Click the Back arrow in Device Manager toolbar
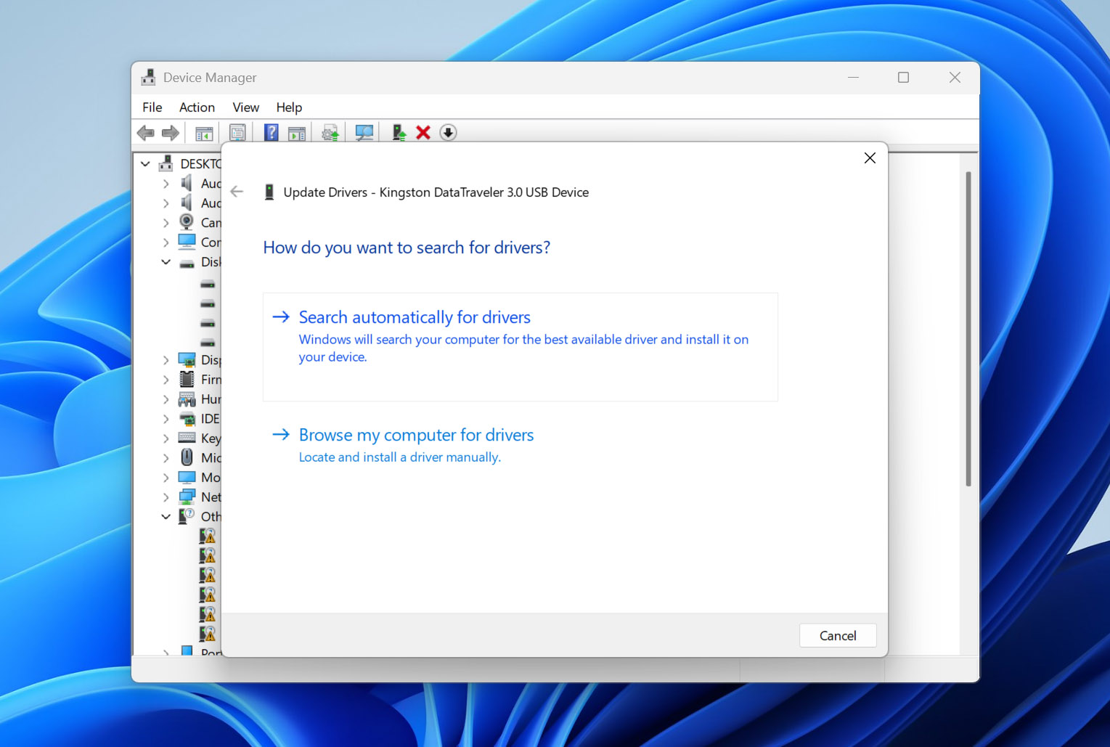 [145, 133]
